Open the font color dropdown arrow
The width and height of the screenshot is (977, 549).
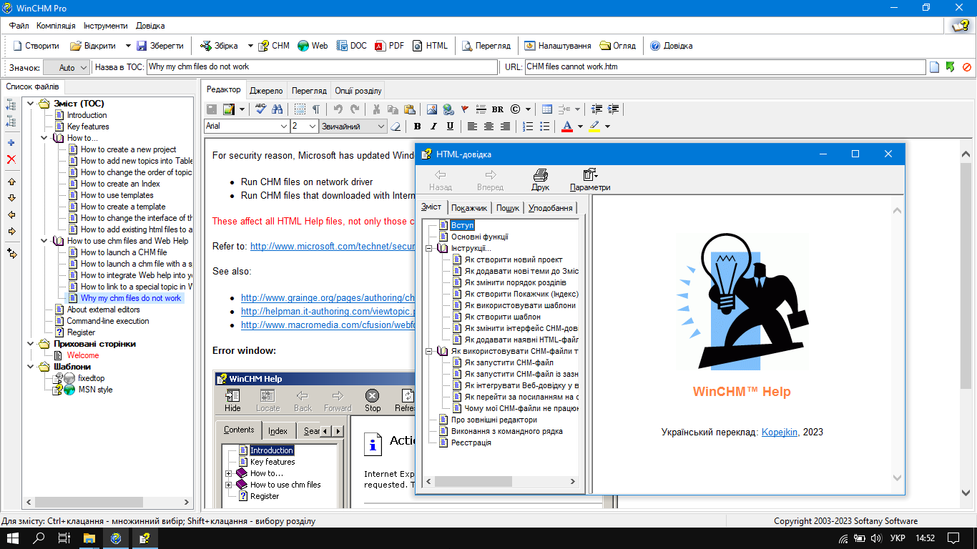[580, 127]
